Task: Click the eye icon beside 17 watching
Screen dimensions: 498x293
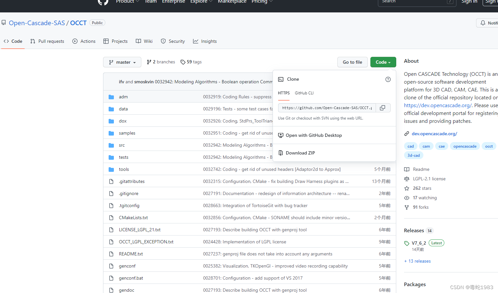Action: (x=407, y=198)
